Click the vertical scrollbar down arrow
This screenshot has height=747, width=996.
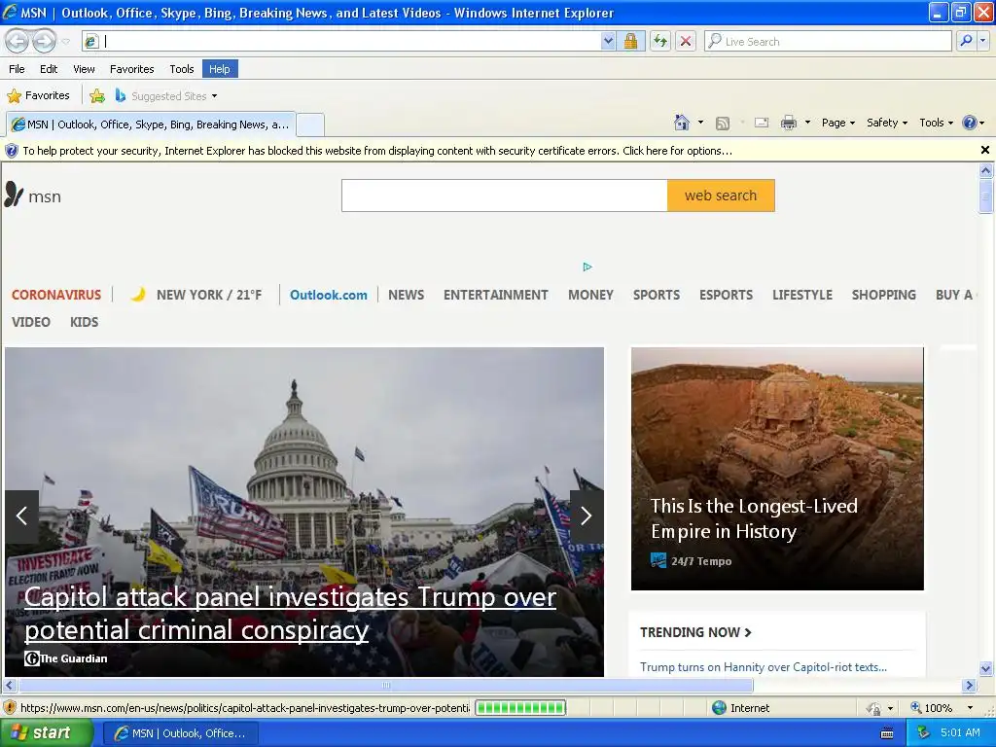tap(986, 668)
